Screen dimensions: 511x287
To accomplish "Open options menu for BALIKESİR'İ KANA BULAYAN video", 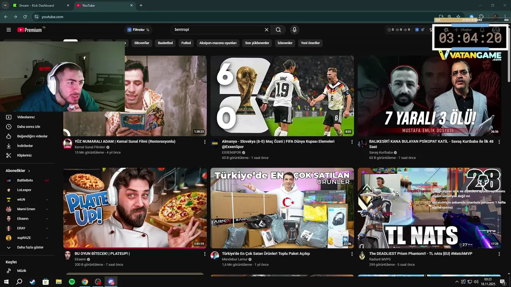I will point(499,142).
